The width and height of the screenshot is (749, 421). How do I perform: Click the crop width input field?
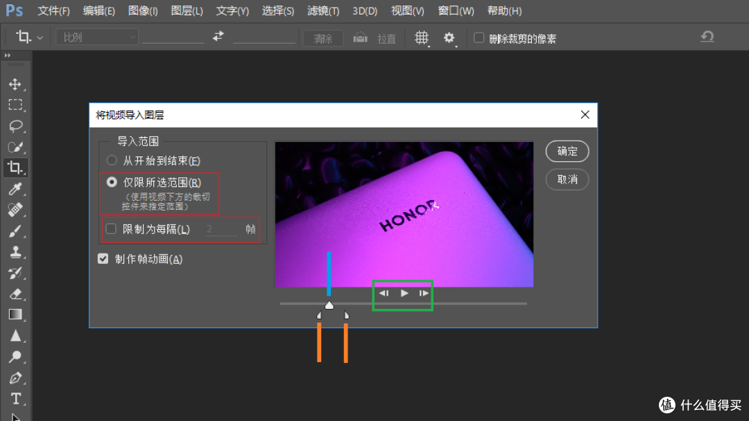[173, 37]
